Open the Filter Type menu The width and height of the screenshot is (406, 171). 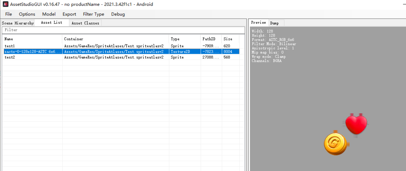(94, 14)
